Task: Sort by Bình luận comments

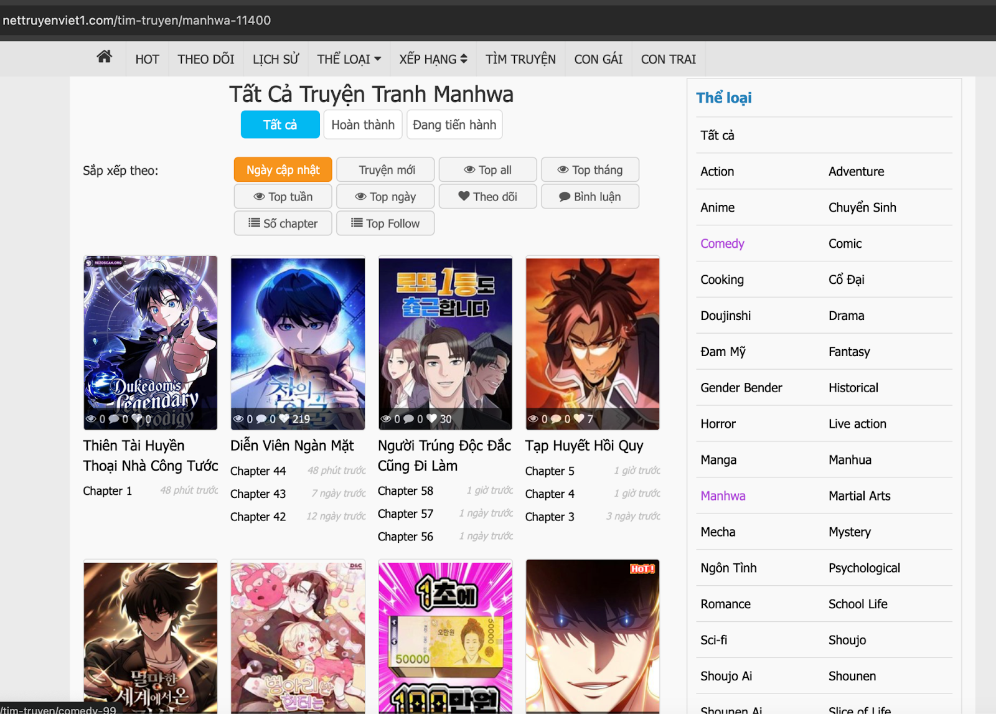Action: pyautogui.click(x=590, y=197)
